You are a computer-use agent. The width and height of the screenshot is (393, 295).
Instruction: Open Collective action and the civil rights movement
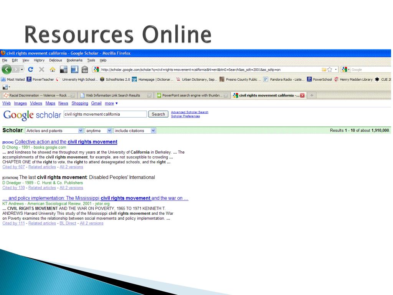click(66, 142)
